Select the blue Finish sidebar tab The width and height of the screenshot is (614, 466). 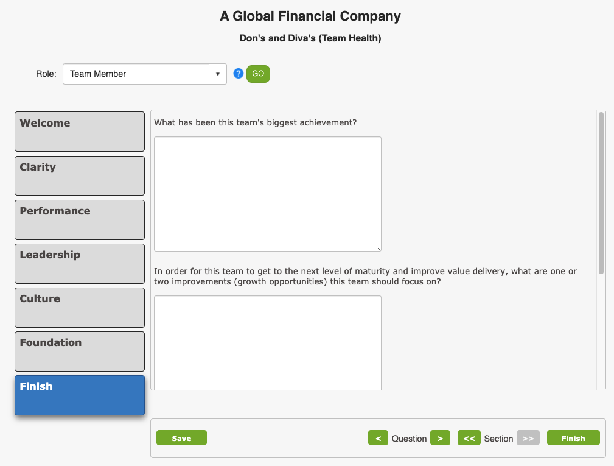coord(80,395)
